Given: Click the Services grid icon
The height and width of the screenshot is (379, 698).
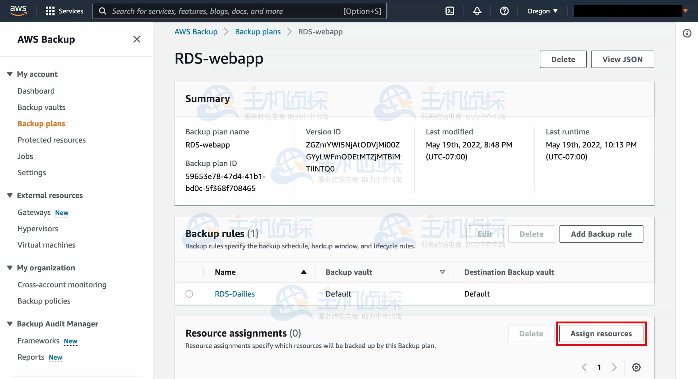Looking at the screenshot, I should (50, 11).
